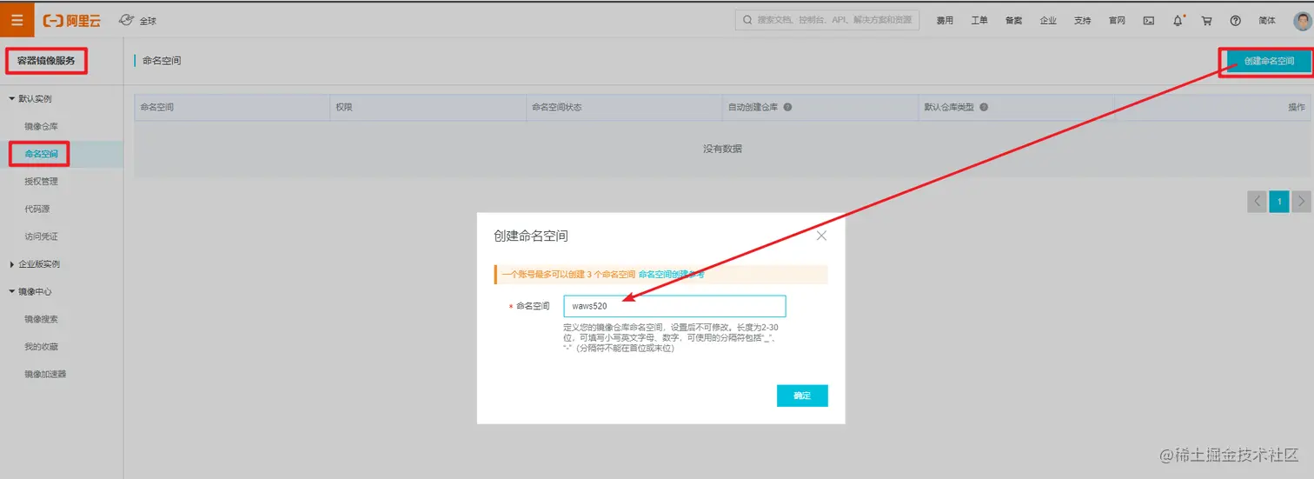Viewport: 1314px width, 479px height.
Task: Confirm with the 确定 button
Action: click(802, 396)
